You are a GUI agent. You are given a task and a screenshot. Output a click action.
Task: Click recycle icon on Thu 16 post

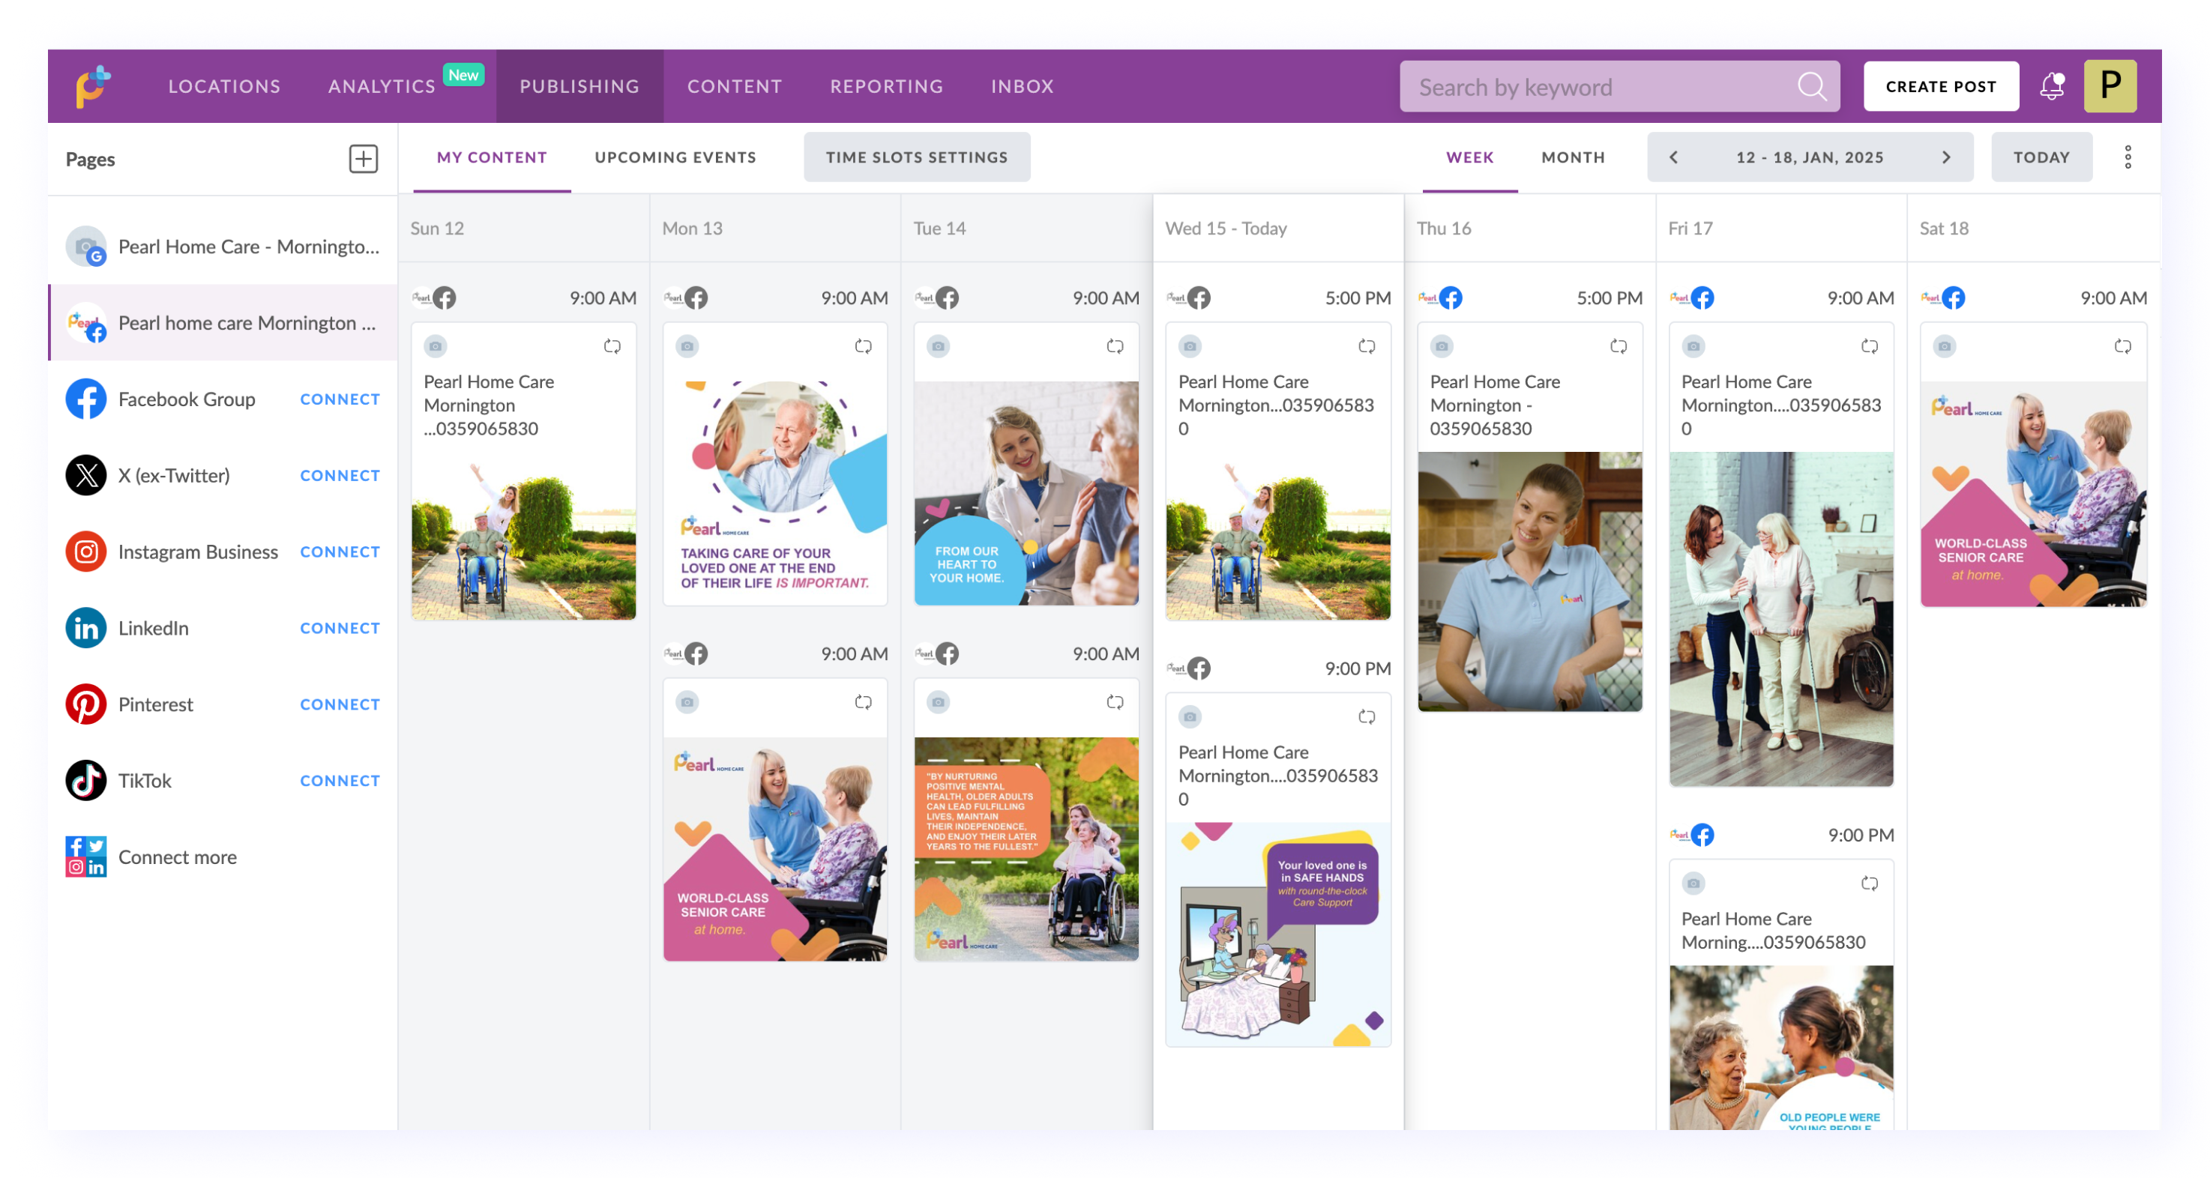pyautogui.click(x=1618, y=346)
